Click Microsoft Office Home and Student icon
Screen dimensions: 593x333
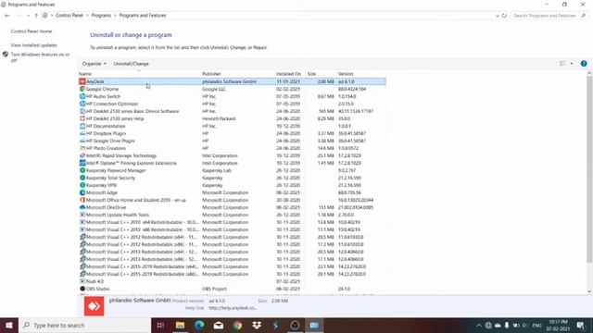pyautogui.click(x=82, y=200)
